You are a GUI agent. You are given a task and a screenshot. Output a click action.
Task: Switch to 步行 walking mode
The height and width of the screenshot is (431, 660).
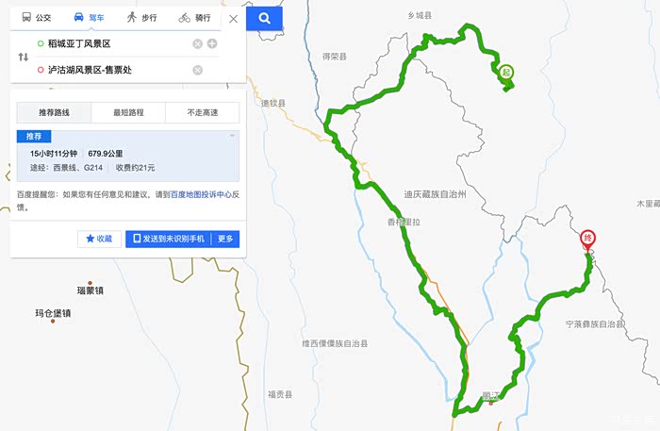coord(141,17)
